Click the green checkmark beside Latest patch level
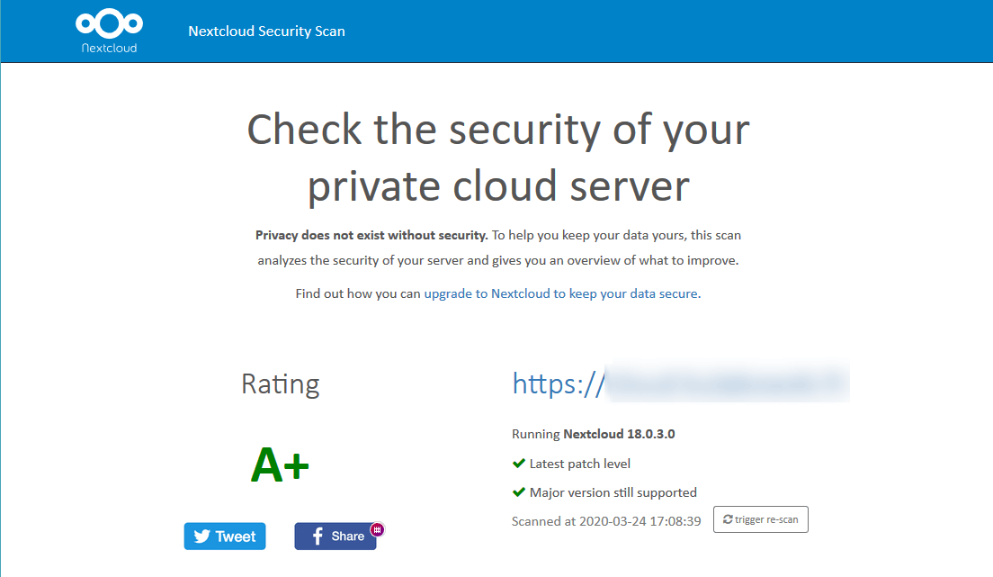This screenshot has height=577, width=993. click(x=518, y=464)
